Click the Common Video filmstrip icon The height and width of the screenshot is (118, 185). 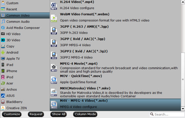tap(3, 15)
